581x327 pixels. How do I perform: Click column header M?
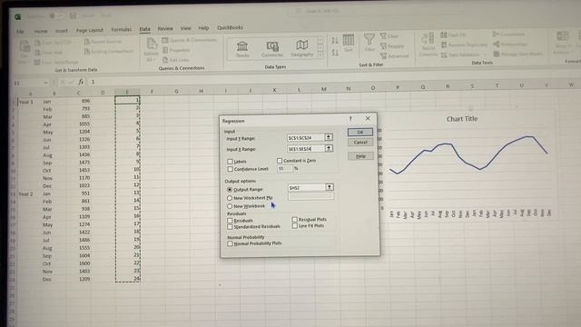click(323, 89)
